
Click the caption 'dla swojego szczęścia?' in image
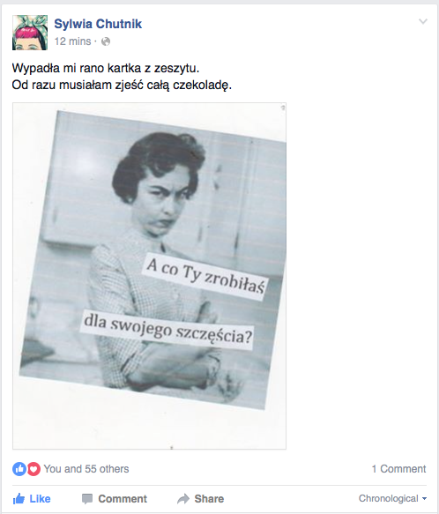coord(167,330)
